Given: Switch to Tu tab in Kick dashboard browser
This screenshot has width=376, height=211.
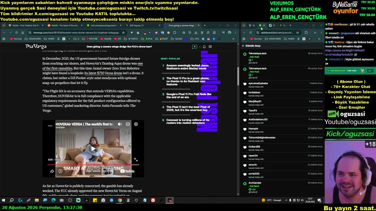Looking at the screenshot, I should [282, 25].
